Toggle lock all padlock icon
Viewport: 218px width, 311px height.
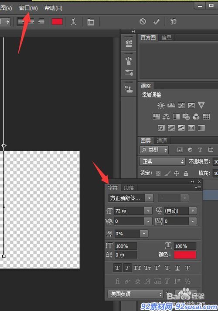186,174
